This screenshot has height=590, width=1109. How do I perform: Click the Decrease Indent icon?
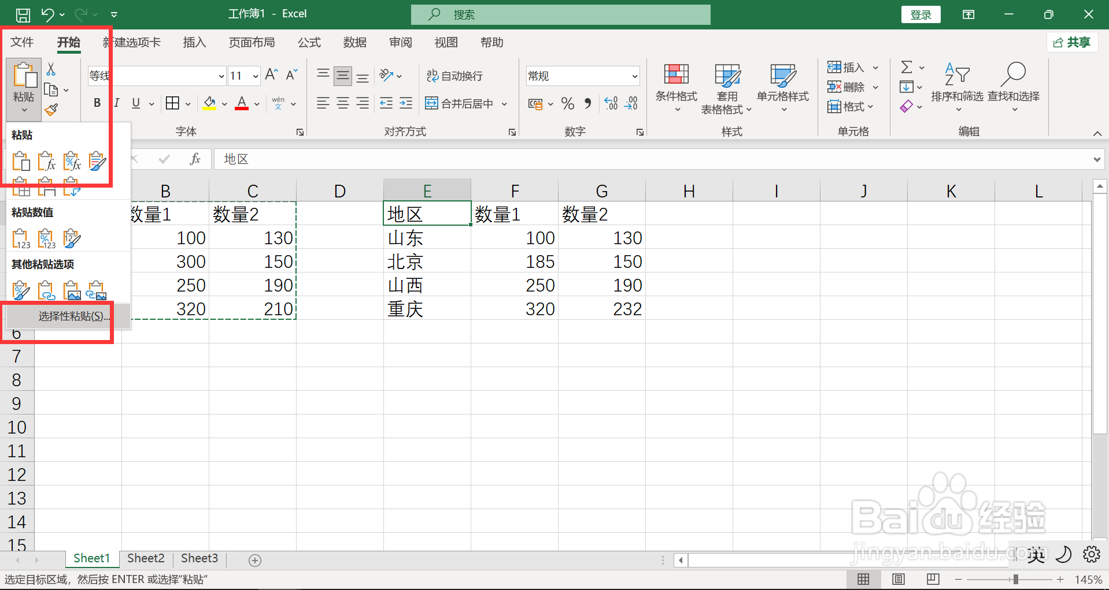pyautogui.click(x=386, y=104)
